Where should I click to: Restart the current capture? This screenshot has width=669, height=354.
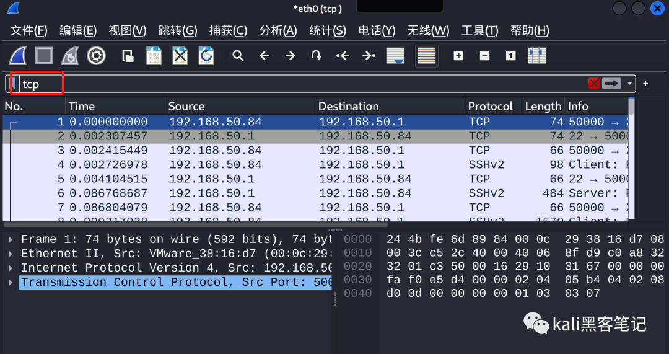point(70,56)
